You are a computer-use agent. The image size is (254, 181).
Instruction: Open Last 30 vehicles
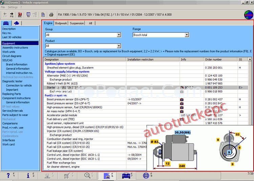pos(12,37)
